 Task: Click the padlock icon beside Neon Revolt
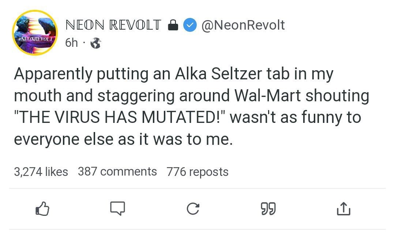point(172,25)
